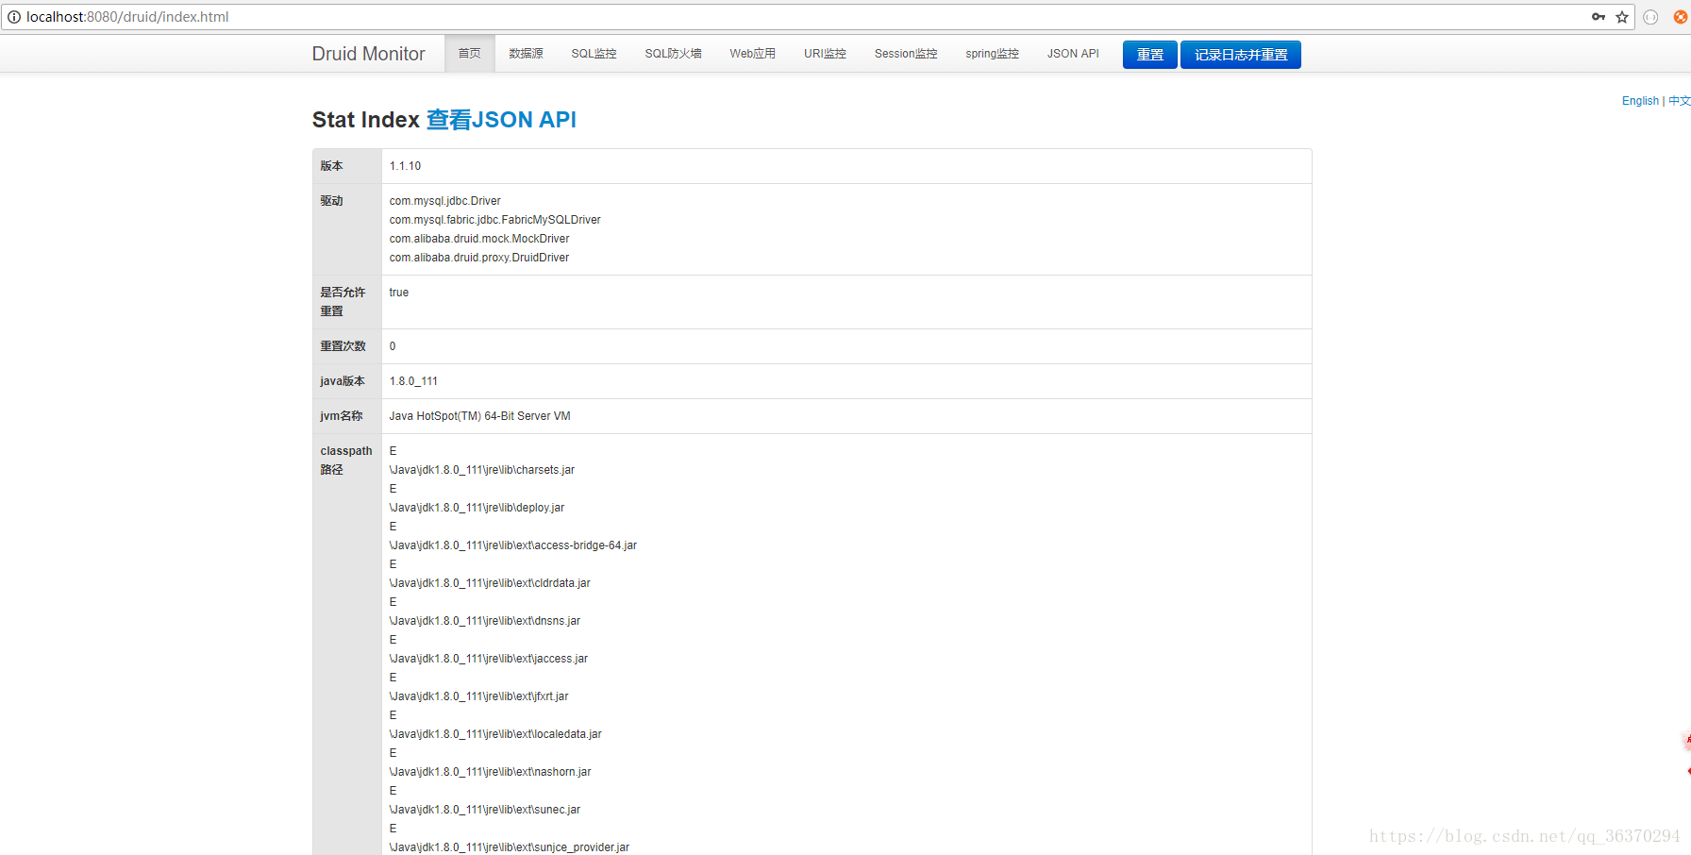Click the dnsns.jar classpath entry

coord(484,621)
